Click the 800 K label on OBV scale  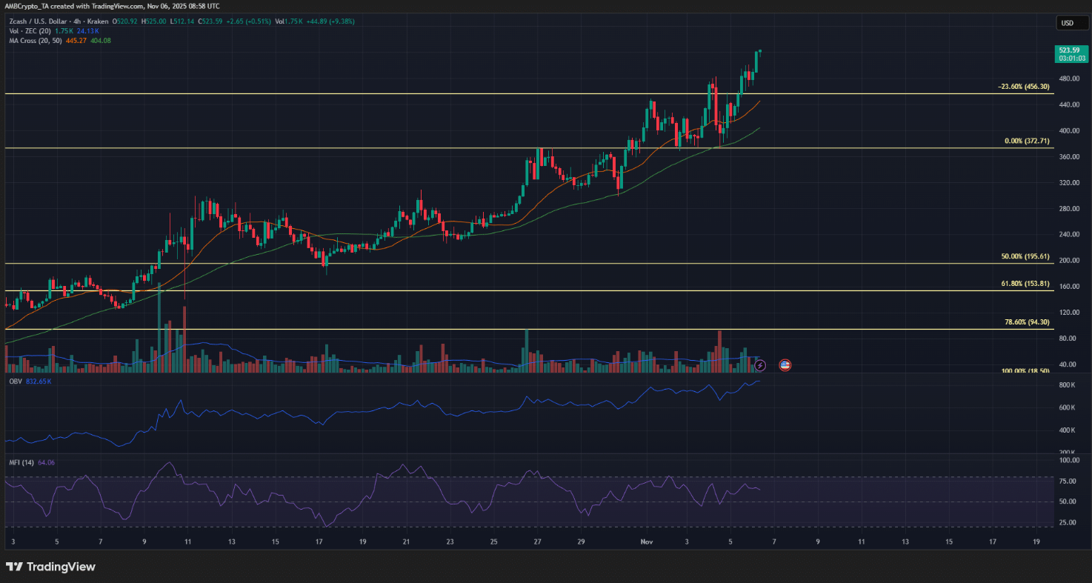(x=1068, y=385)
